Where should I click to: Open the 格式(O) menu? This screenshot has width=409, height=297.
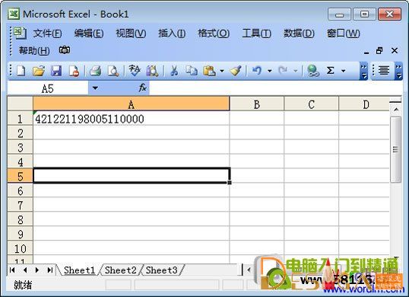[x=214, y=34]
